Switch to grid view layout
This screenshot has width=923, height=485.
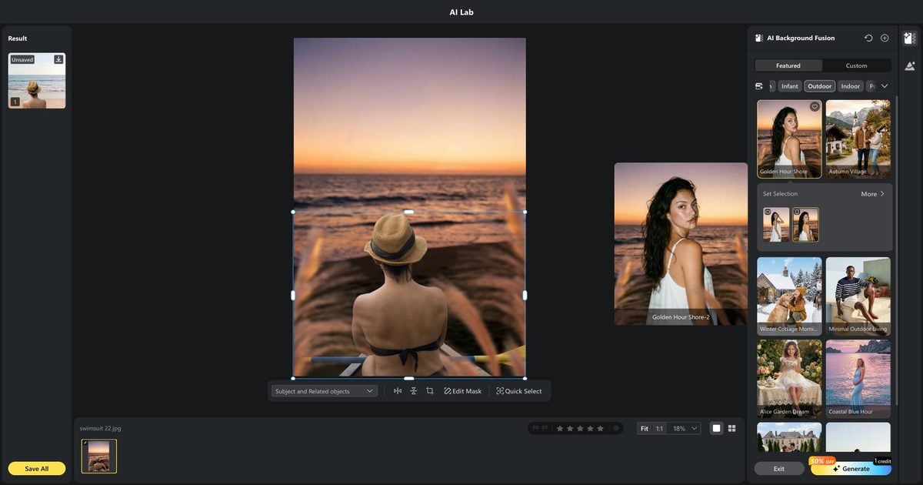(732, 428)
